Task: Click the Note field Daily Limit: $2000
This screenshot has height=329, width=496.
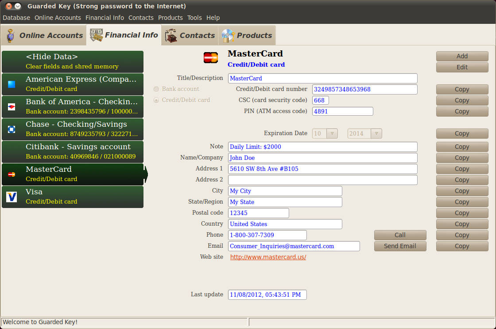Action: tap(323, 147)
